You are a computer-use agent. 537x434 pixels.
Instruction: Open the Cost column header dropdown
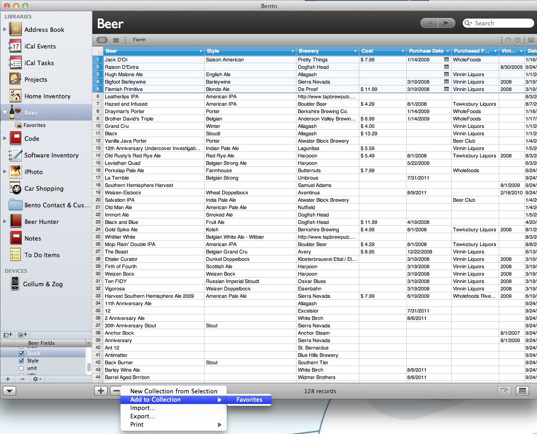coord(403,51)
